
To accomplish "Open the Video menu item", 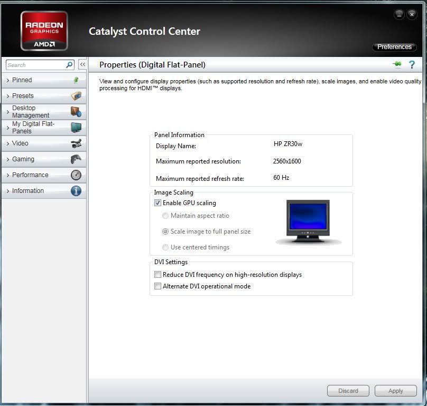I will point(44,143).
